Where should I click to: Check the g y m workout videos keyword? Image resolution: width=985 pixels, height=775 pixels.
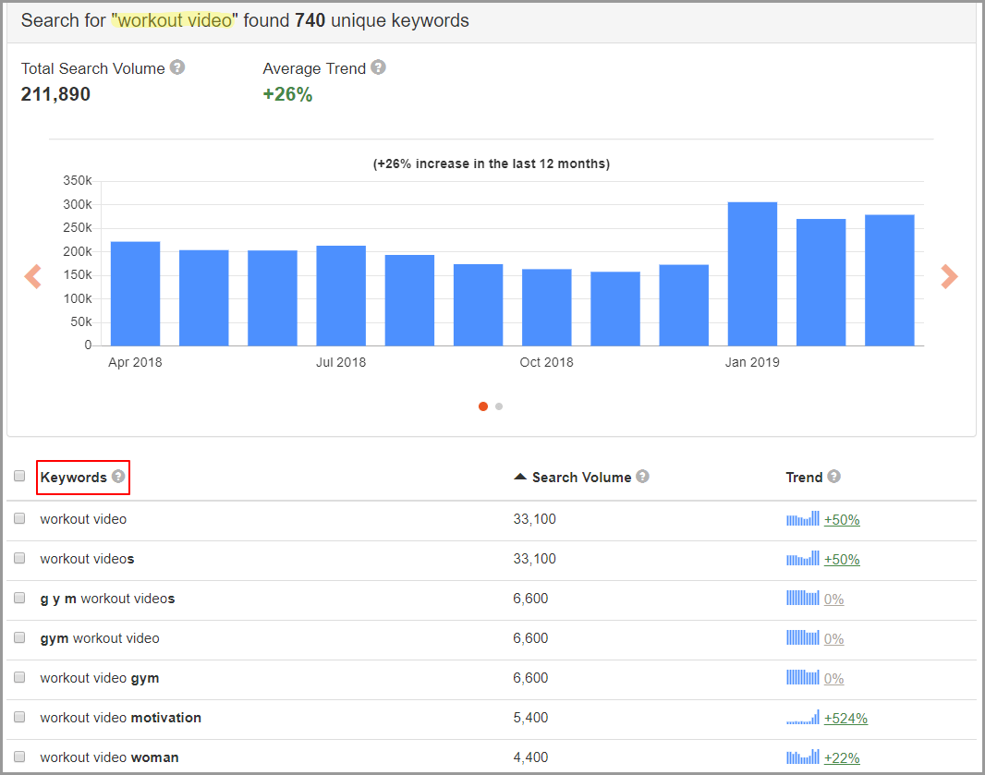(19, 598)
